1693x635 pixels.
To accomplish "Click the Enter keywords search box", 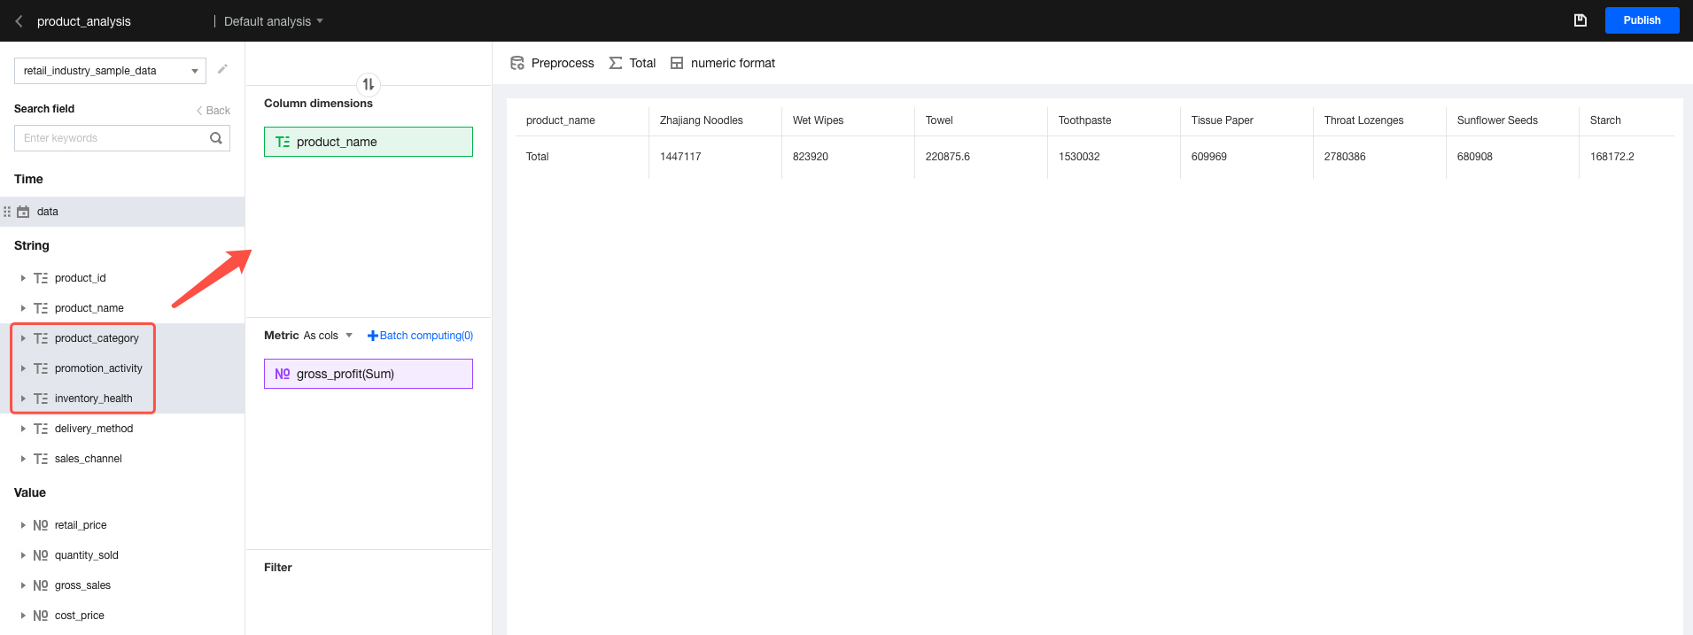I will coord(111,138).
